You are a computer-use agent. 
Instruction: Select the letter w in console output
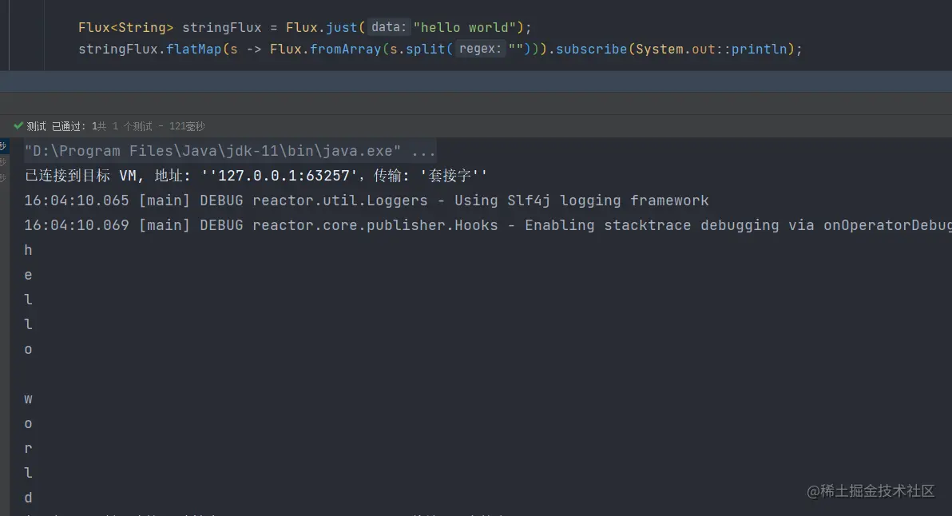(28, 399)
